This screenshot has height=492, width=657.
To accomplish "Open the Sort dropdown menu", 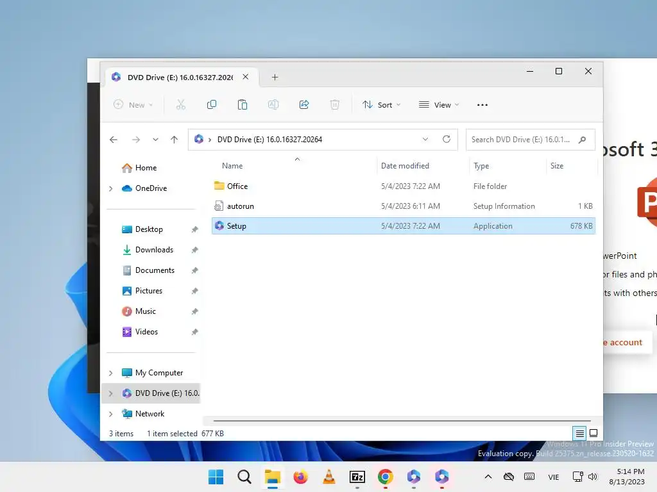I will click(382, 104).
